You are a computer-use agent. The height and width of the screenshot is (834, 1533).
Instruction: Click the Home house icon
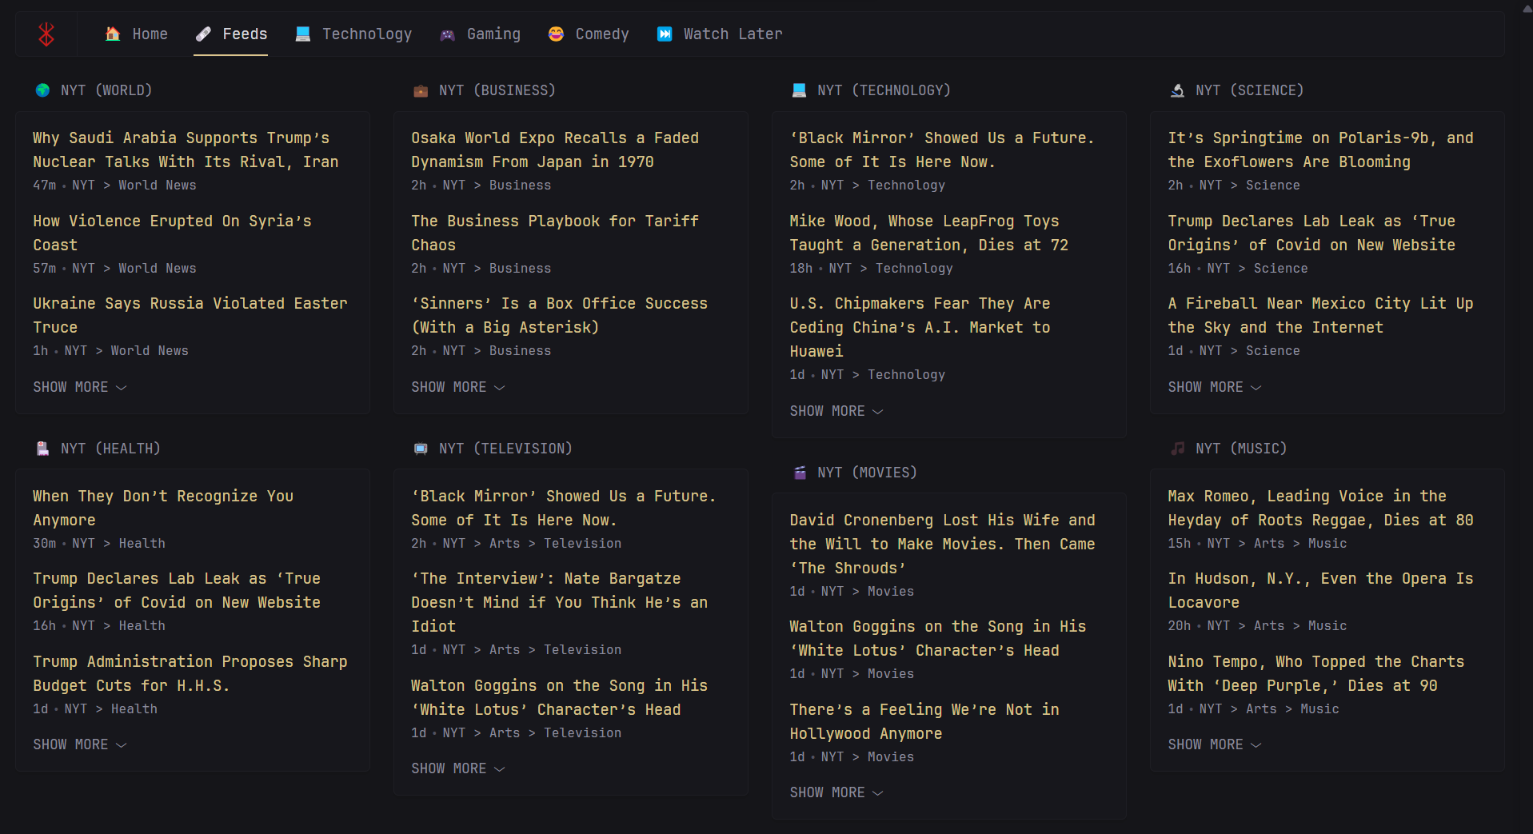point(113,34)
